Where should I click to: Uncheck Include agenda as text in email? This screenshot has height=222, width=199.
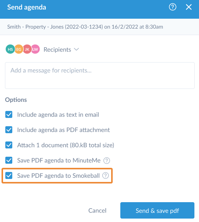[x=9, y=114]
